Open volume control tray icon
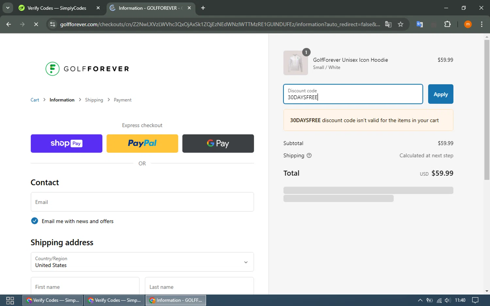The width and height of the screenshot is (490, 306). [x=448, y=300]
